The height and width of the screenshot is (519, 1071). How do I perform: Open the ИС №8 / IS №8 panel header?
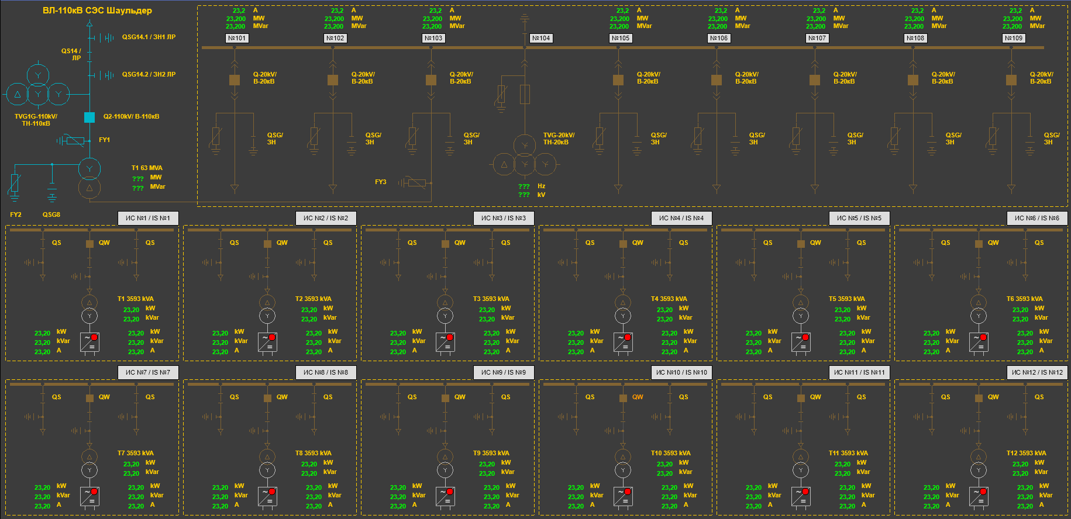tap(326, 372)
